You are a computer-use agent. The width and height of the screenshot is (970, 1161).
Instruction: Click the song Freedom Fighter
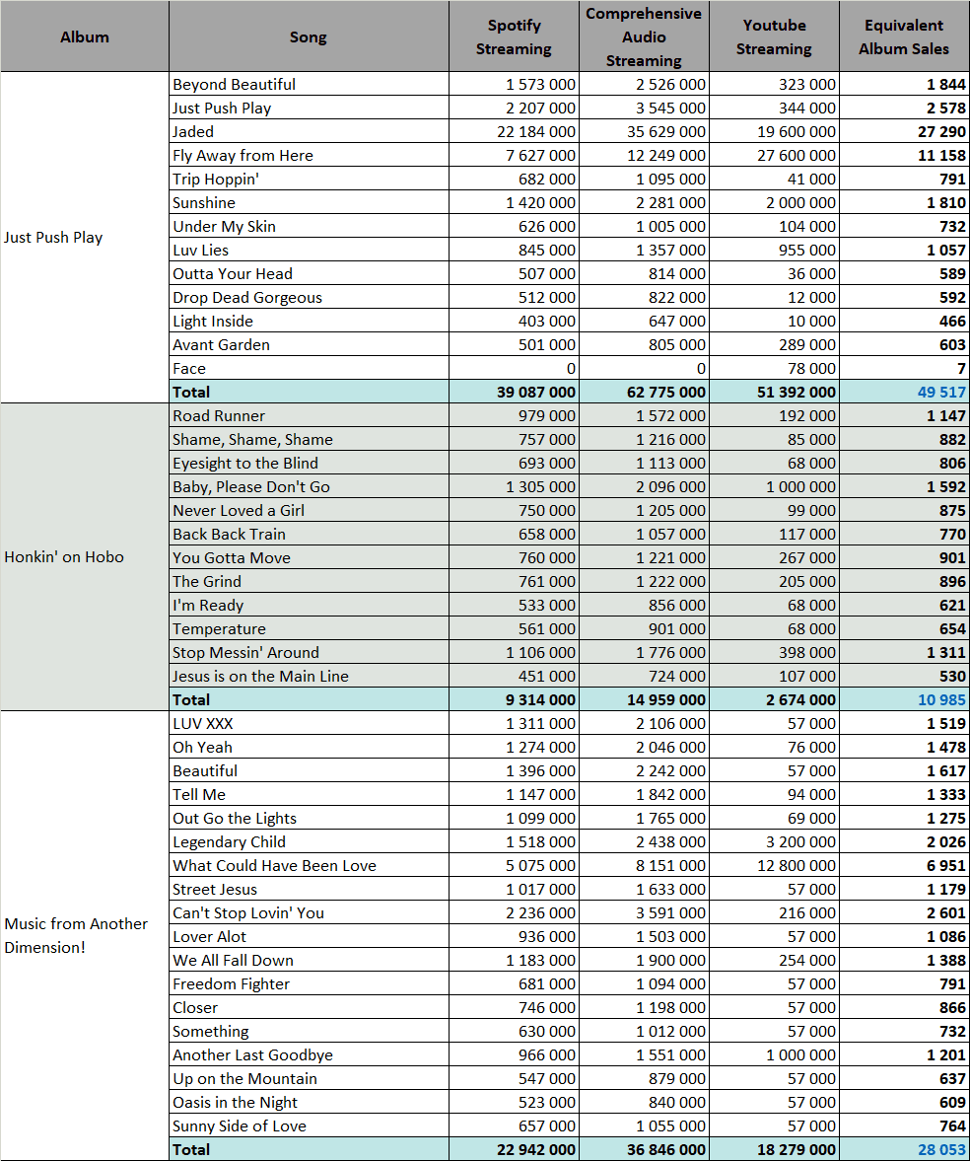(309, 984)
